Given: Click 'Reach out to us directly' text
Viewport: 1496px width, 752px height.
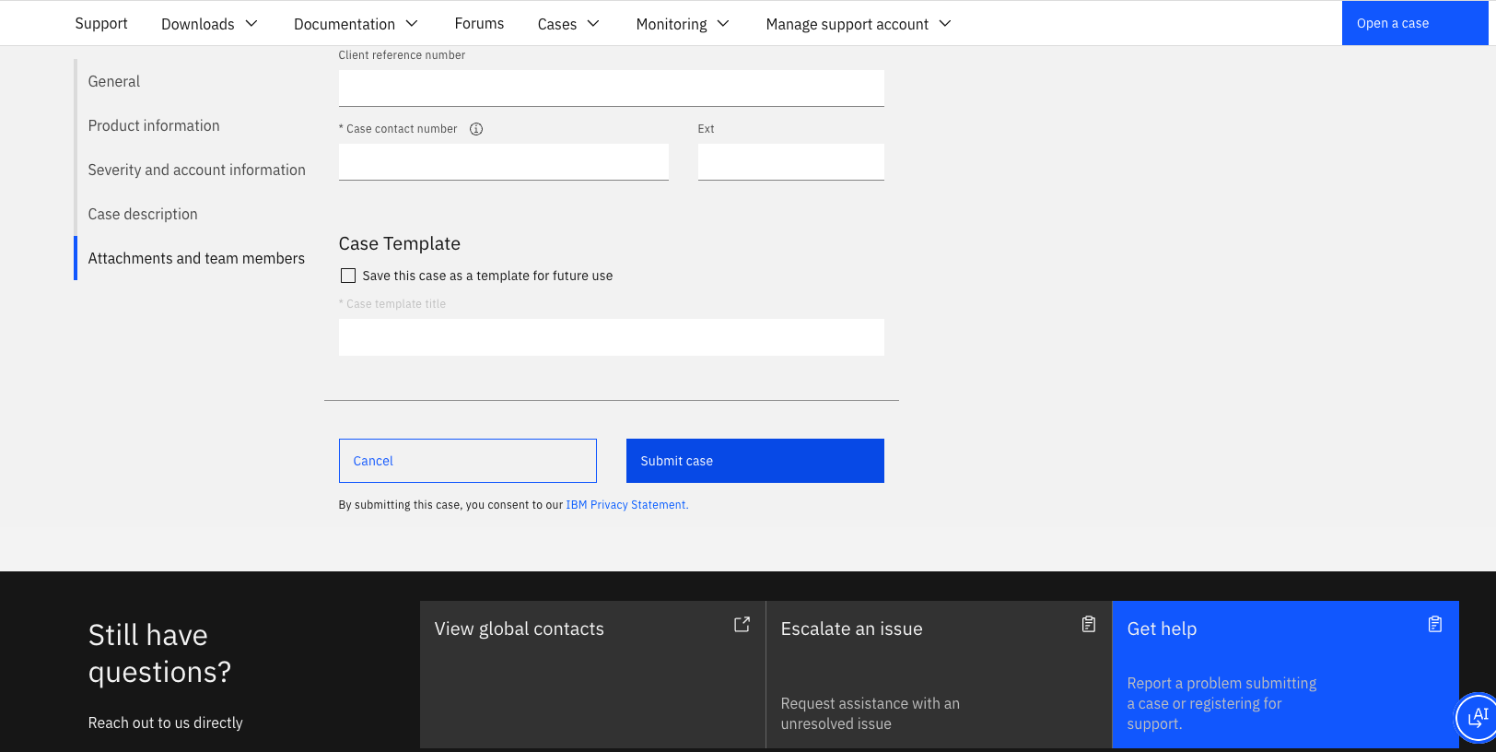Looking at the screenshot, I should 166,723.
